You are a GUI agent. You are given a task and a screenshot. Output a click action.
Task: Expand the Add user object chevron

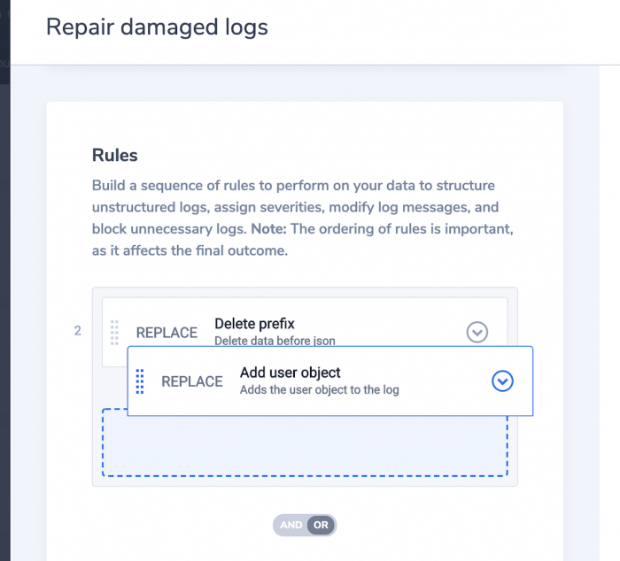502,380
